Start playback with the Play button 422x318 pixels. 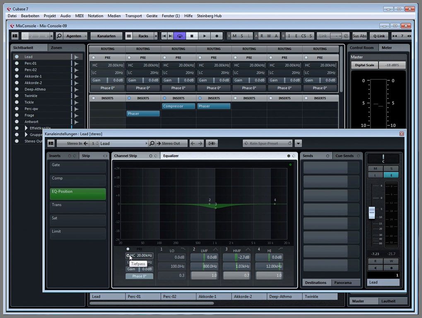tap(205, 36)
